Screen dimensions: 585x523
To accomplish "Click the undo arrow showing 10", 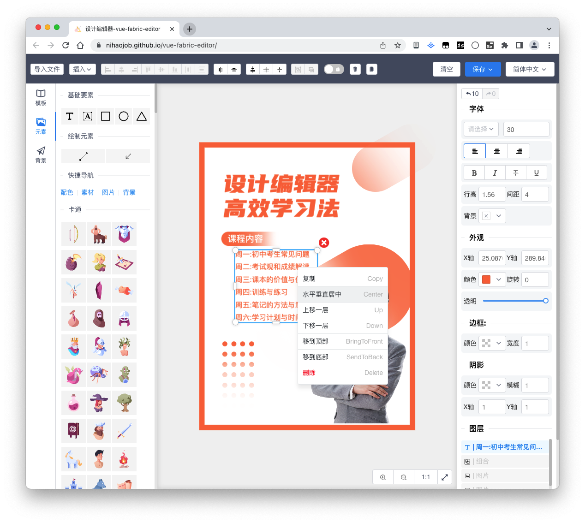I will click(x=472, y=93).
